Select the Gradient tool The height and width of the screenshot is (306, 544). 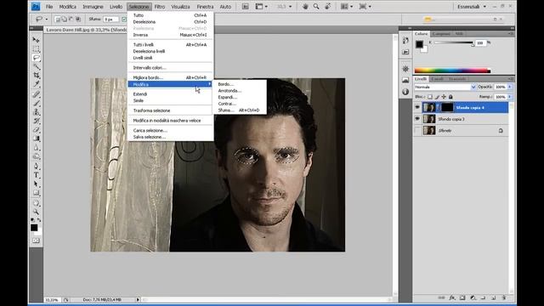pos(36,139)
